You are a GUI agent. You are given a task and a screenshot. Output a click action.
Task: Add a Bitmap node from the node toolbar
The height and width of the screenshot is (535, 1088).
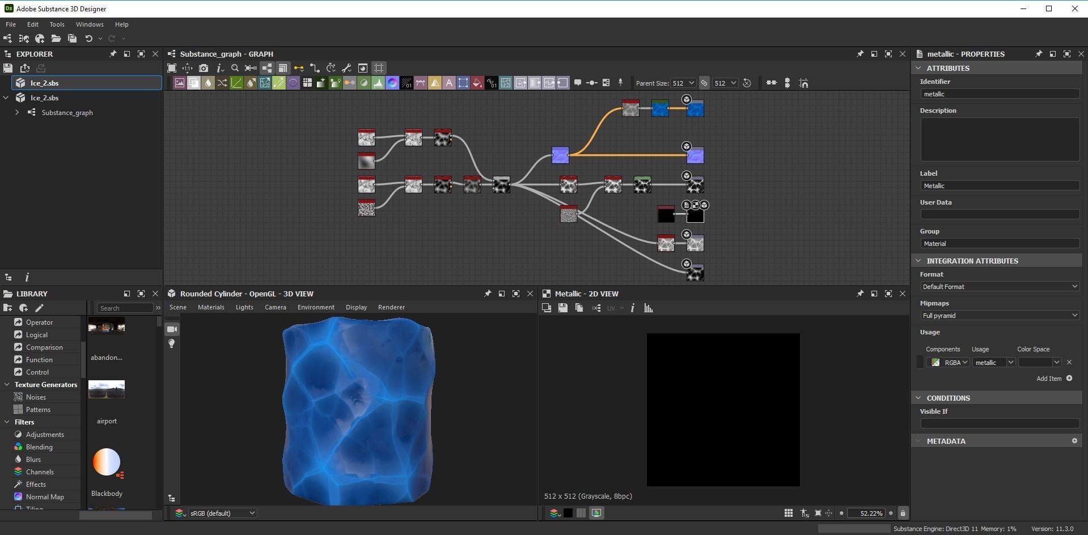pos(180,83)
